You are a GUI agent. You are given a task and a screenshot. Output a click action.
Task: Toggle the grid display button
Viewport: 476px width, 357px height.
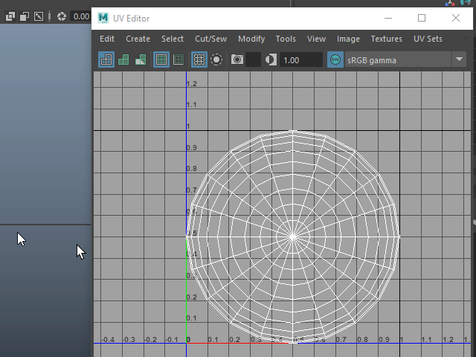pos(199,60)
